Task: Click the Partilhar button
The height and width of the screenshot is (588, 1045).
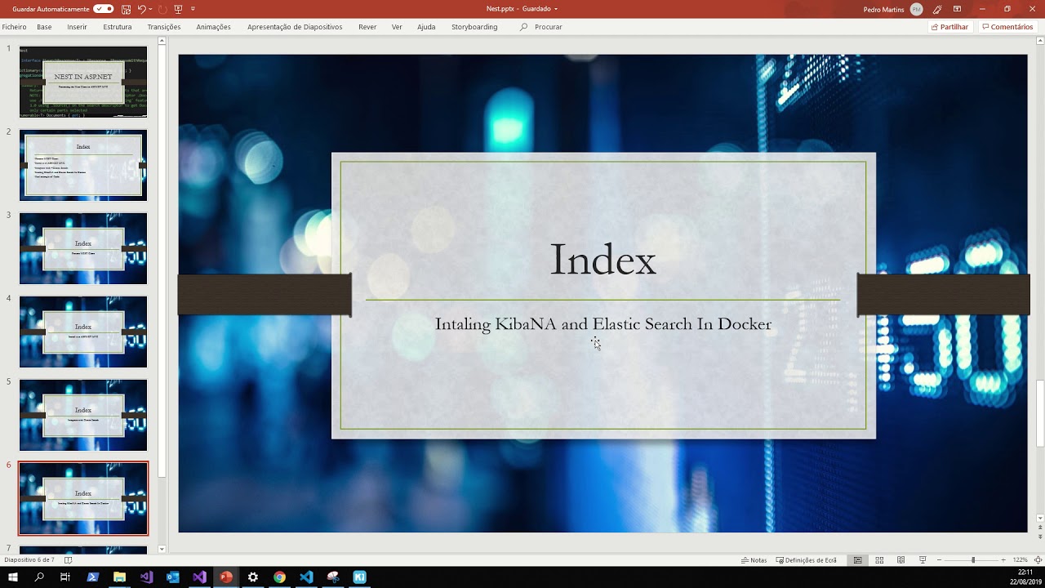Action: (x=949, y=27)
